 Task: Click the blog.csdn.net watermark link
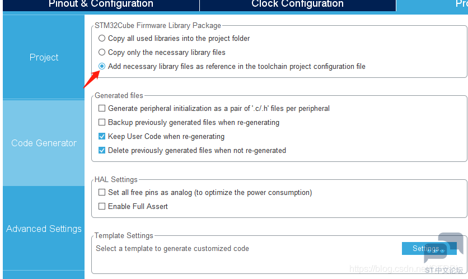pyautogui.click(x=388, y=269)
